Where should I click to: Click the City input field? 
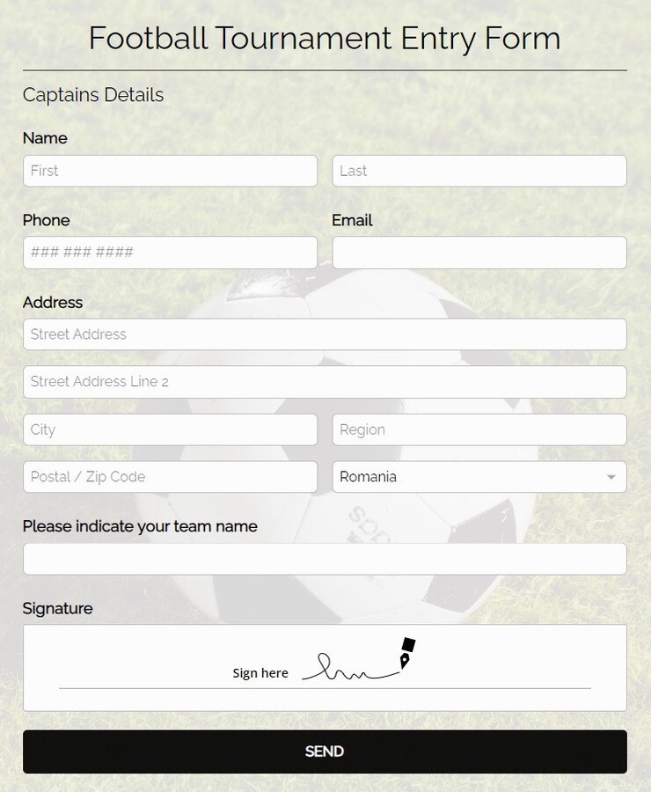(170, 429)
